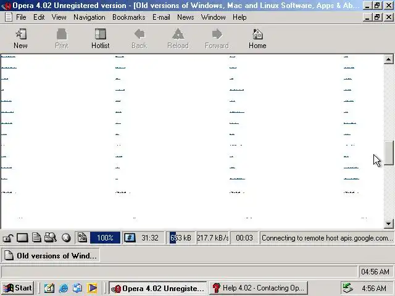Minimize the inner document window

(367, 17)
